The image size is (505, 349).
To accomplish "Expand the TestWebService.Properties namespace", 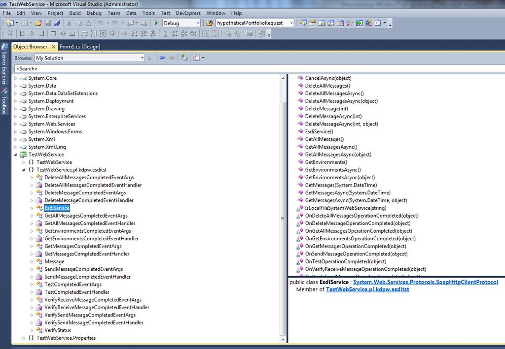I will pyautogui.click(x=24, y=338).
